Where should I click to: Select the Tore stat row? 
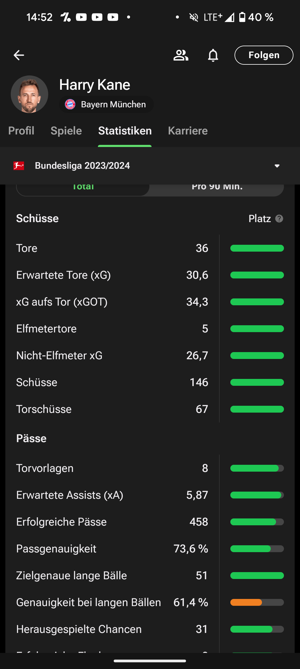[112, 248]
